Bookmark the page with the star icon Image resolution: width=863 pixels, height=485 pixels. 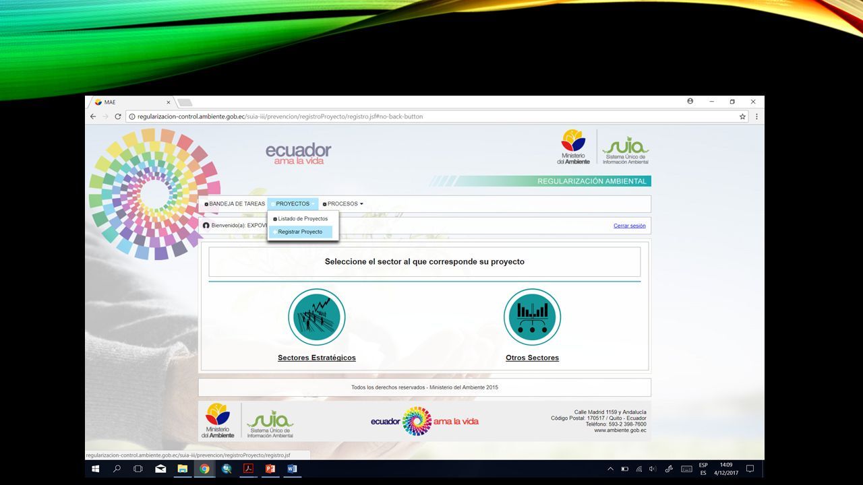742,117
